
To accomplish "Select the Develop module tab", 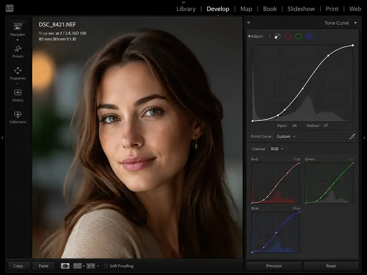I will (218, 9).
